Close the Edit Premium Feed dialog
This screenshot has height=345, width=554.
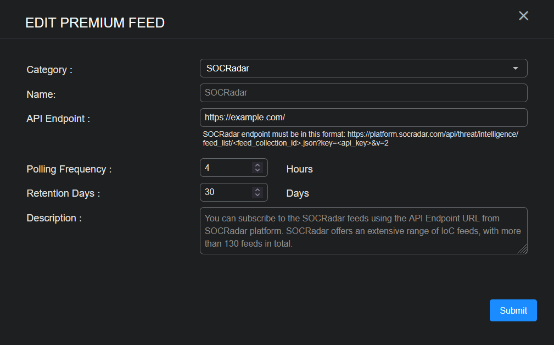[x=523, y=16]
